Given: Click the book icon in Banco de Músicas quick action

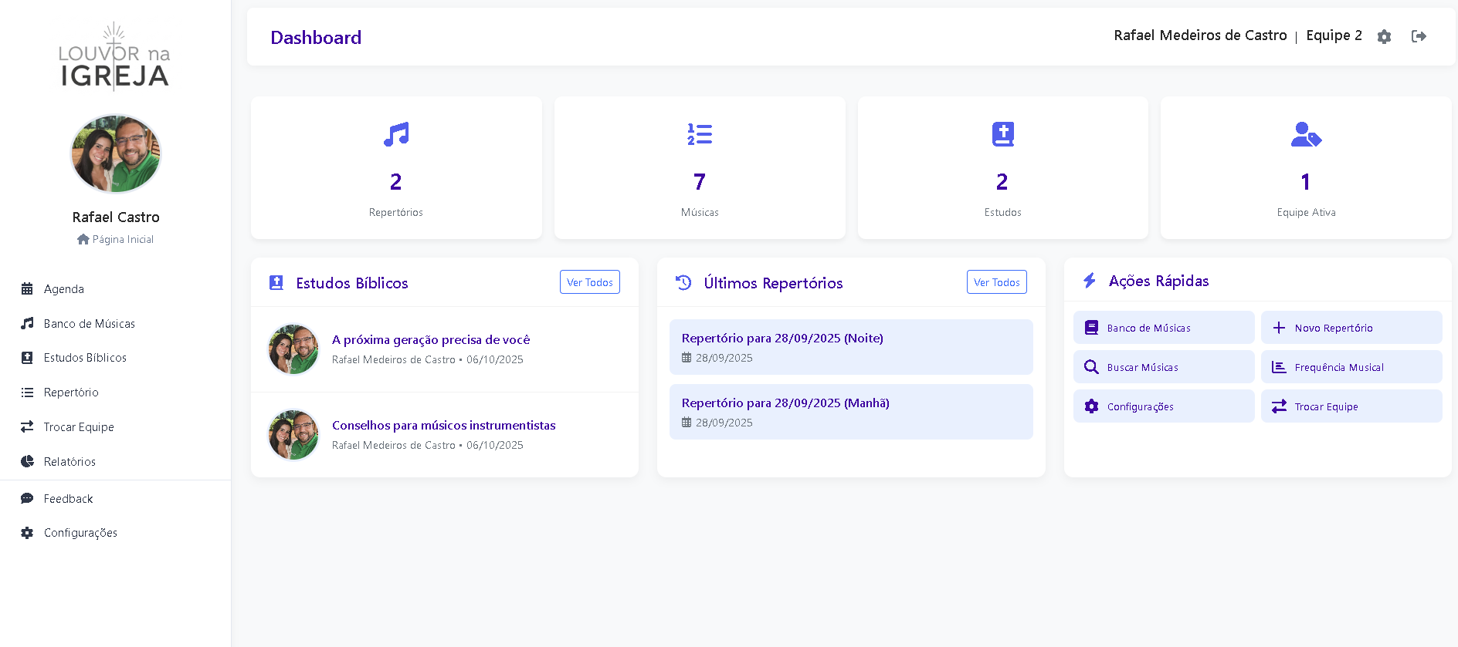Looking at the screenshot, I should coord(1091,328).
